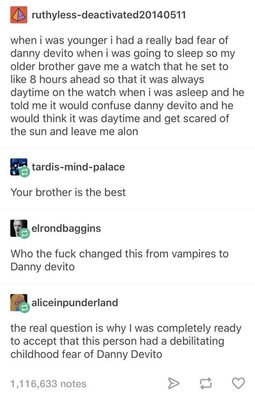Open ruthyless-deactivated20140511 blog link

coord(108,15)
